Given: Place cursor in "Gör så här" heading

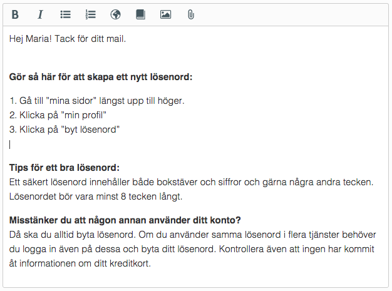Looking at the screenshot, I should [x=100, y=77].
